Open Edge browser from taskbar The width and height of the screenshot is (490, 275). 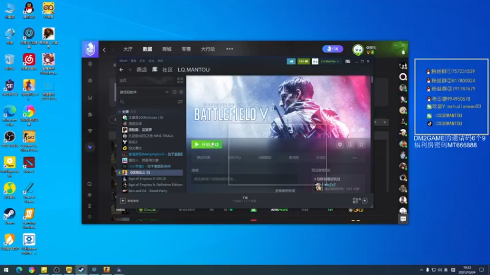point(19,269)
